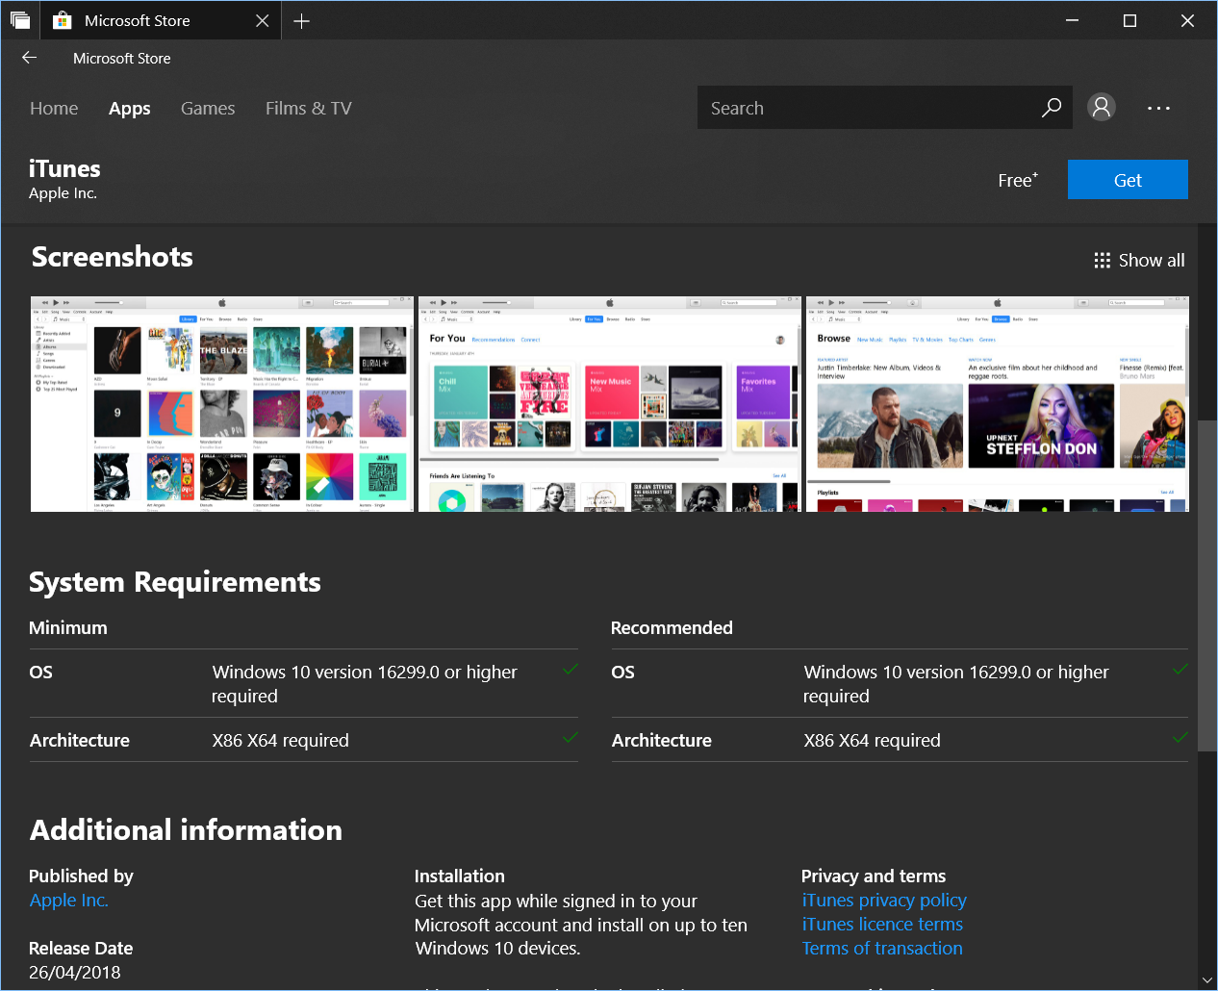Viewport: 1218px width, 991px height.
Task: Click the Privacy and terms heading
Action: point(874,877)
